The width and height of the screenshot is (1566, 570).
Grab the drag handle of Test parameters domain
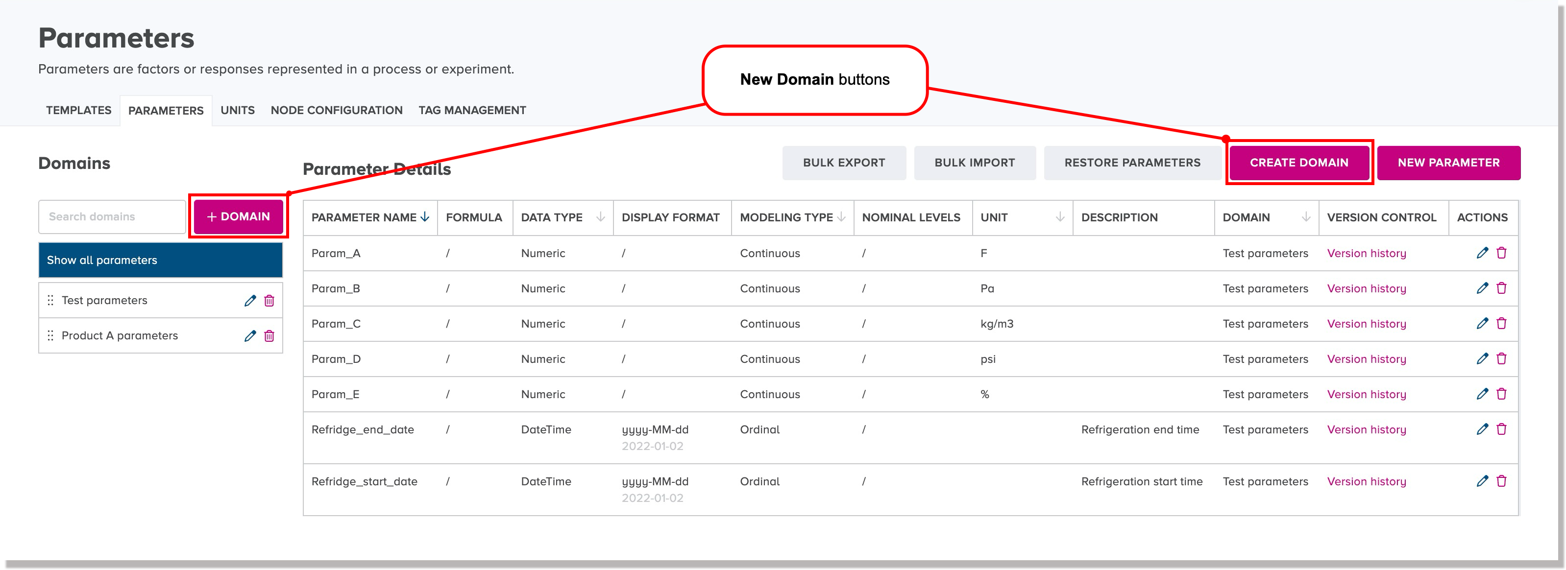tap(51, 300)
